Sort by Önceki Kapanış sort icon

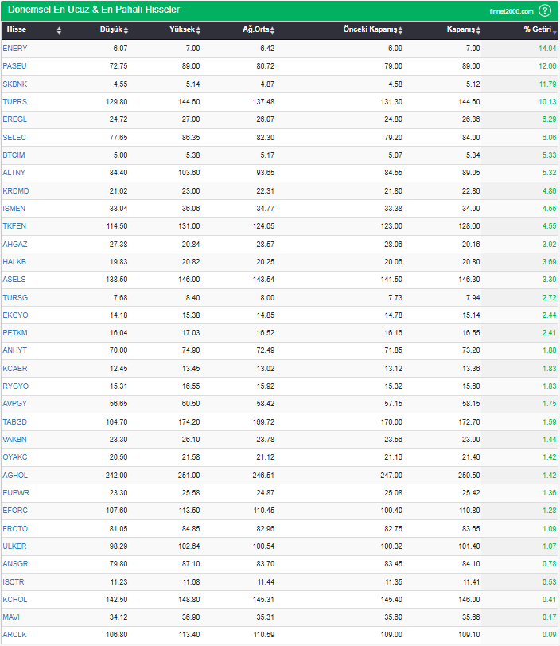(x=401, y=30)
